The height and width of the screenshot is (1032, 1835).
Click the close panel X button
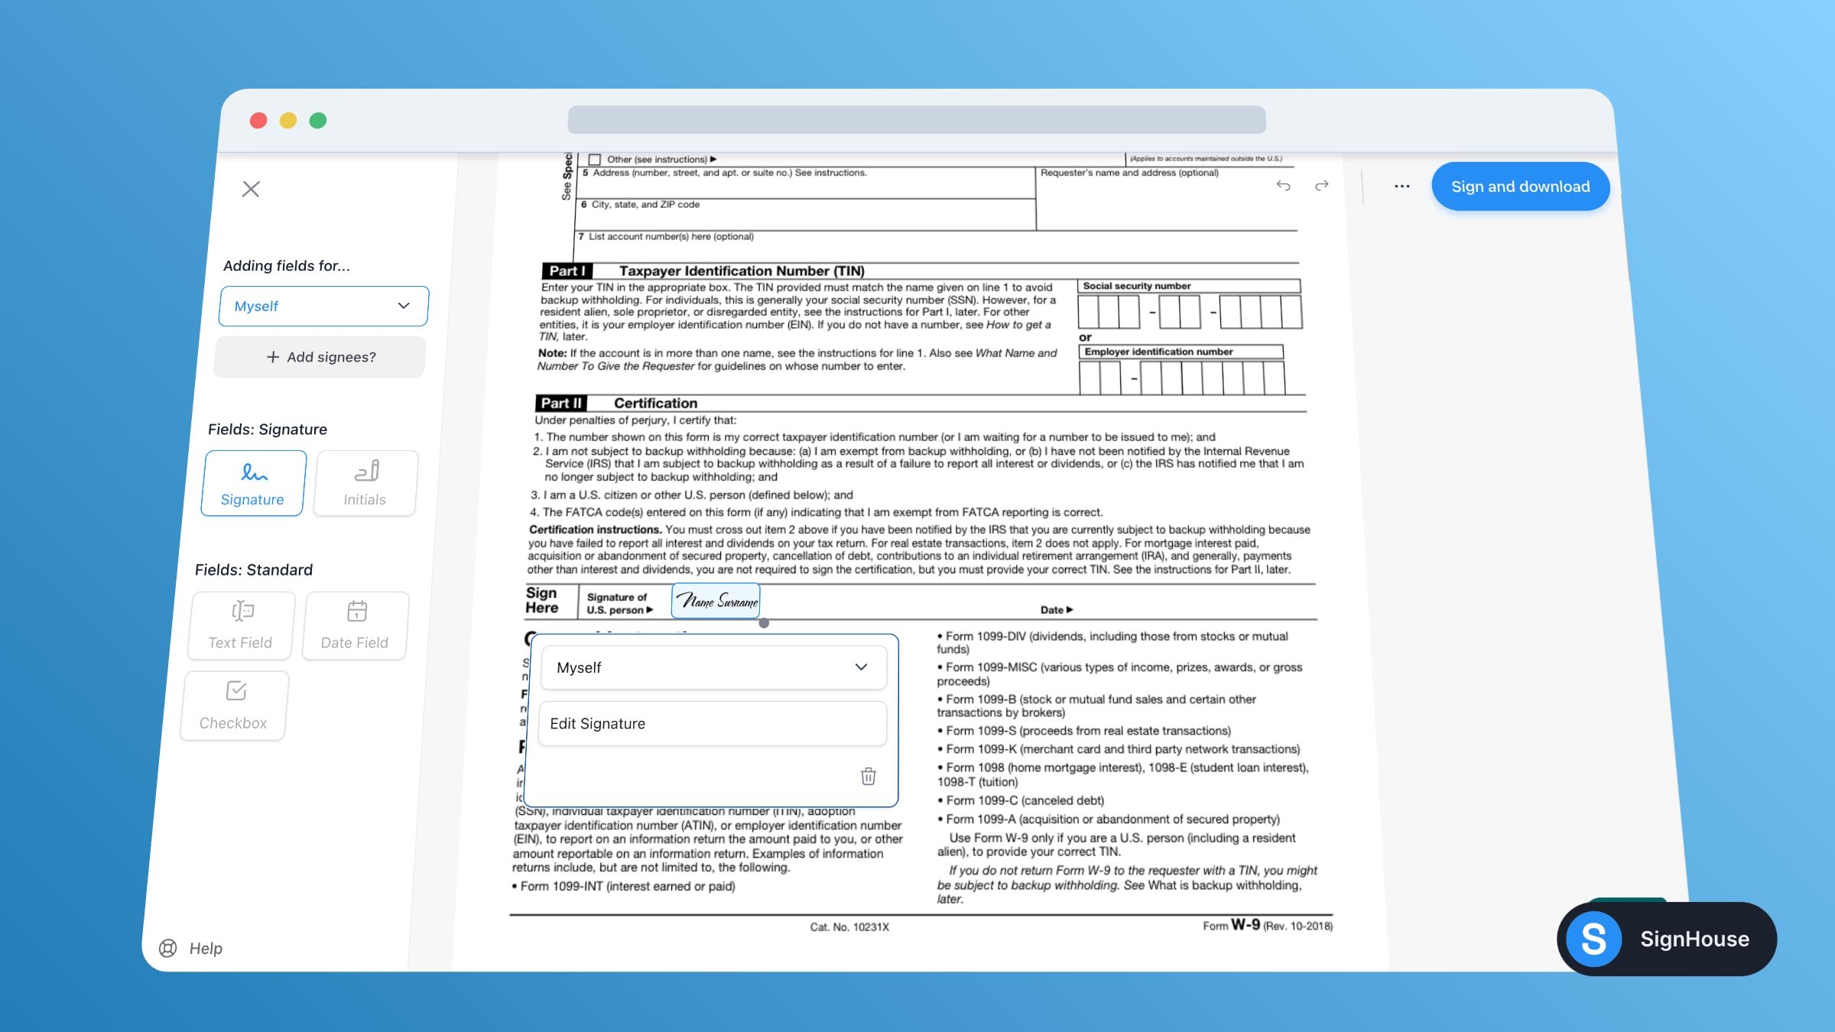click(x=251, y=189)
